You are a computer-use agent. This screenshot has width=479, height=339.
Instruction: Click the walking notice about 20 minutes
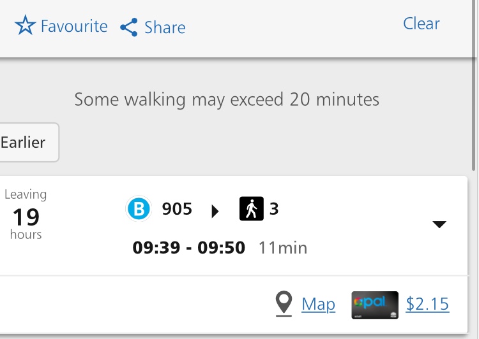pos(227,99)
